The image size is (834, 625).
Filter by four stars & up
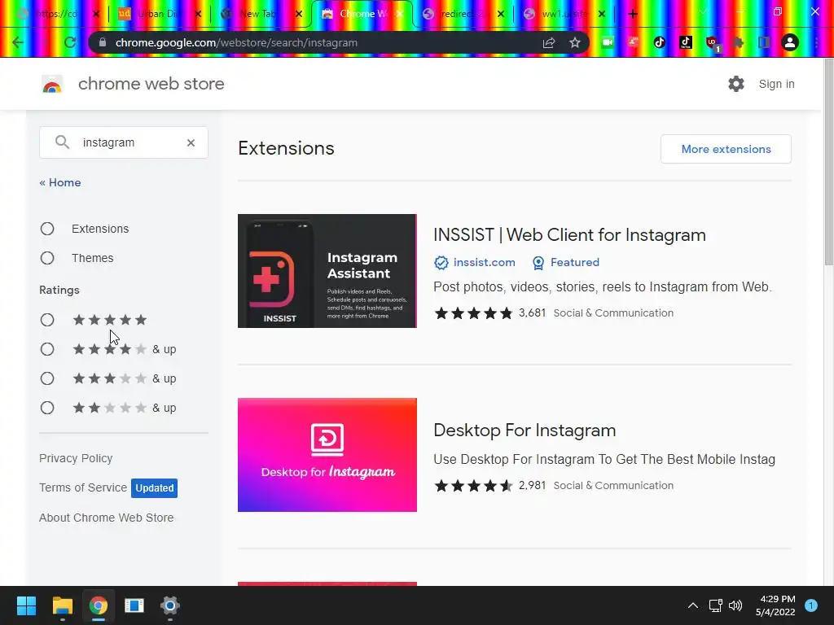(47, 349)
